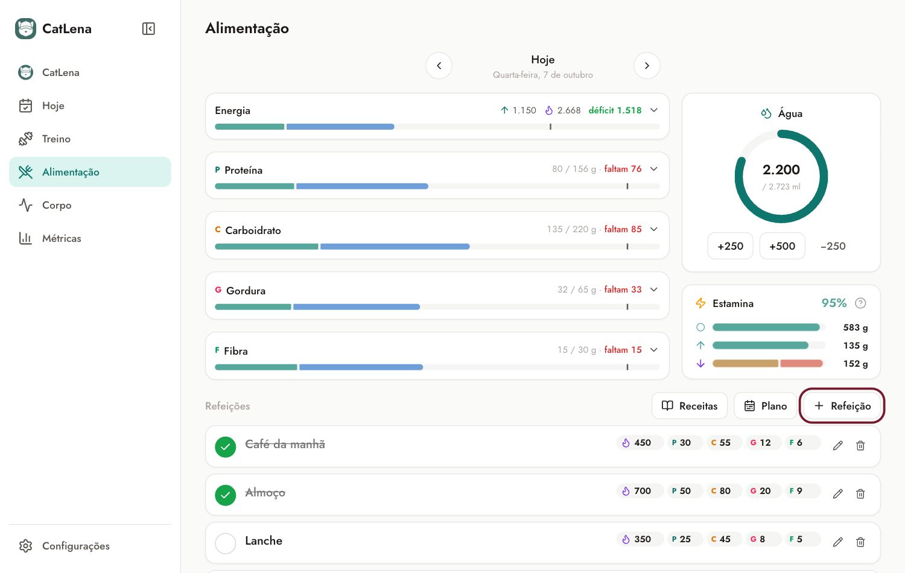Screen dimensions: 905x573
Task: Click the 'Quarta-feira, 7 de outubro' date text
Action: 543,75
